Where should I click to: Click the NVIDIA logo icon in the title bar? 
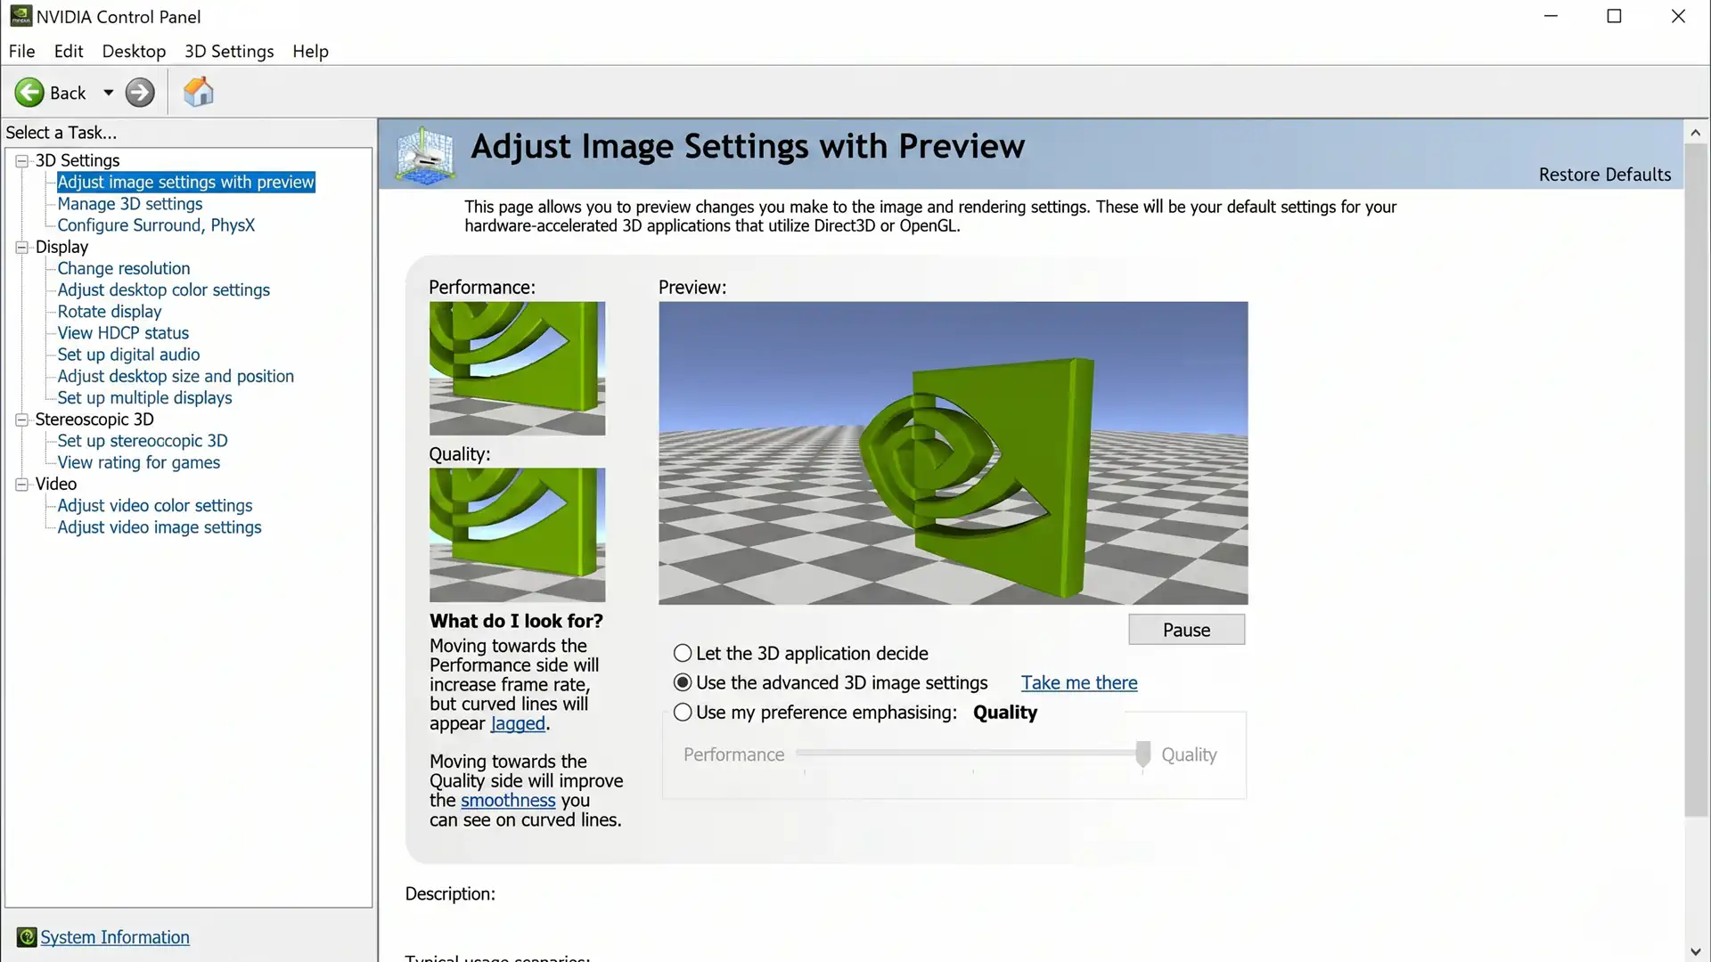[x=20, y=16]
